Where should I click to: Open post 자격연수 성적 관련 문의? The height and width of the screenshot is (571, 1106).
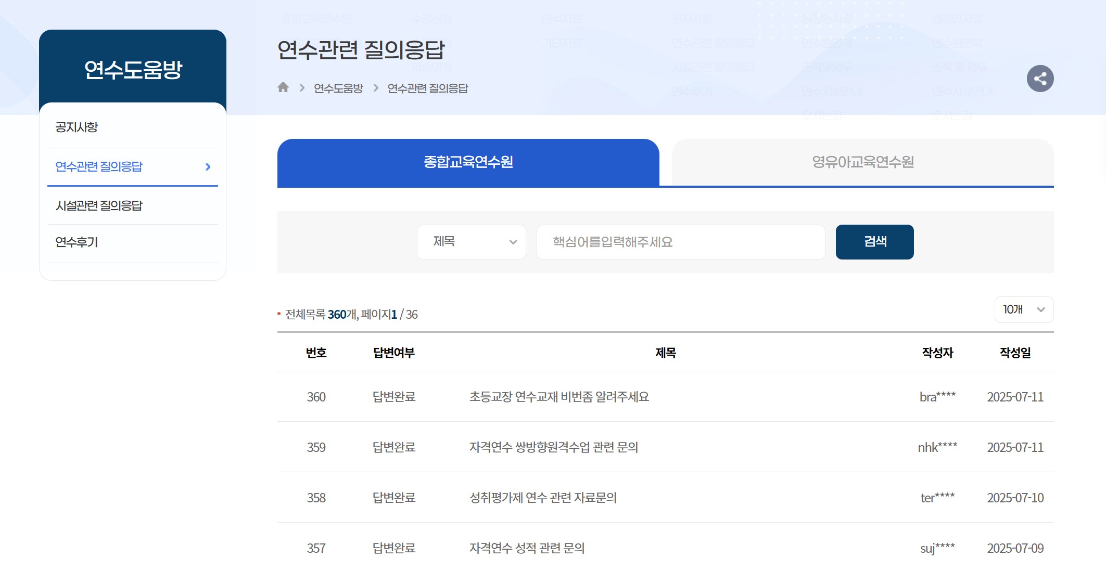(527, 548)
